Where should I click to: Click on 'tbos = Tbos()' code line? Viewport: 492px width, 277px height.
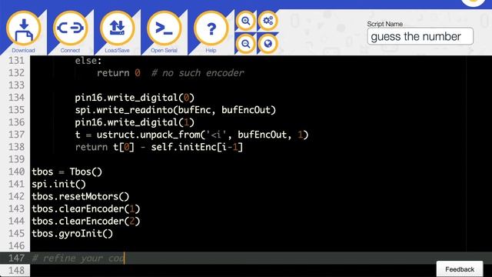(x=67, y=172)
